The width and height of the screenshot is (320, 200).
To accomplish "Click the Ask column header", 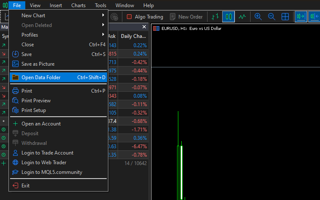I will [x=112, y=36].
